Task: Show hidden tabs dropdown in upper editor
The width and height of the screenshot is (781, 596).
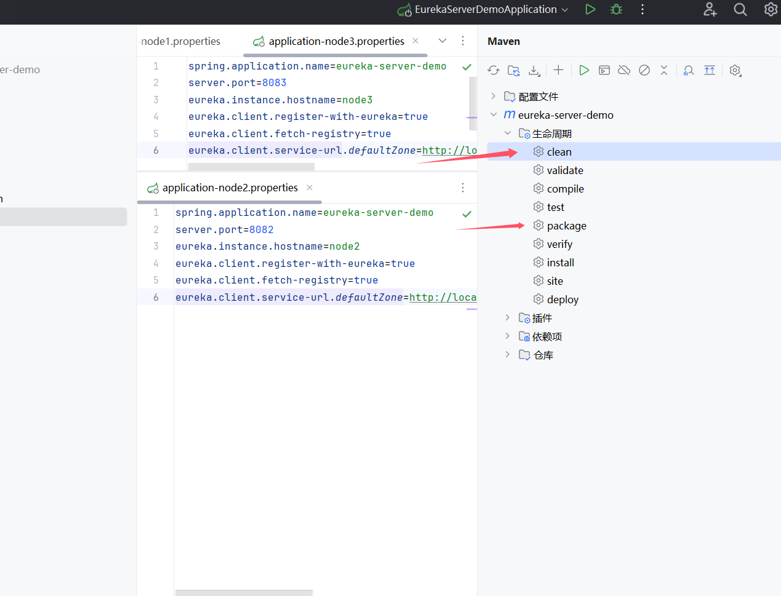Action: [x=443, y=41]
